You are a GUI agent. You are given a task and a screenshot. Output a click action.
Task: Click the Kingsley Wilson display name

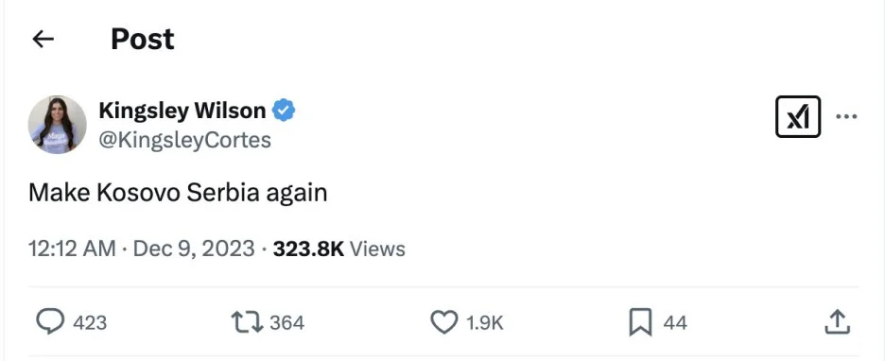click(x=182, y=111)
